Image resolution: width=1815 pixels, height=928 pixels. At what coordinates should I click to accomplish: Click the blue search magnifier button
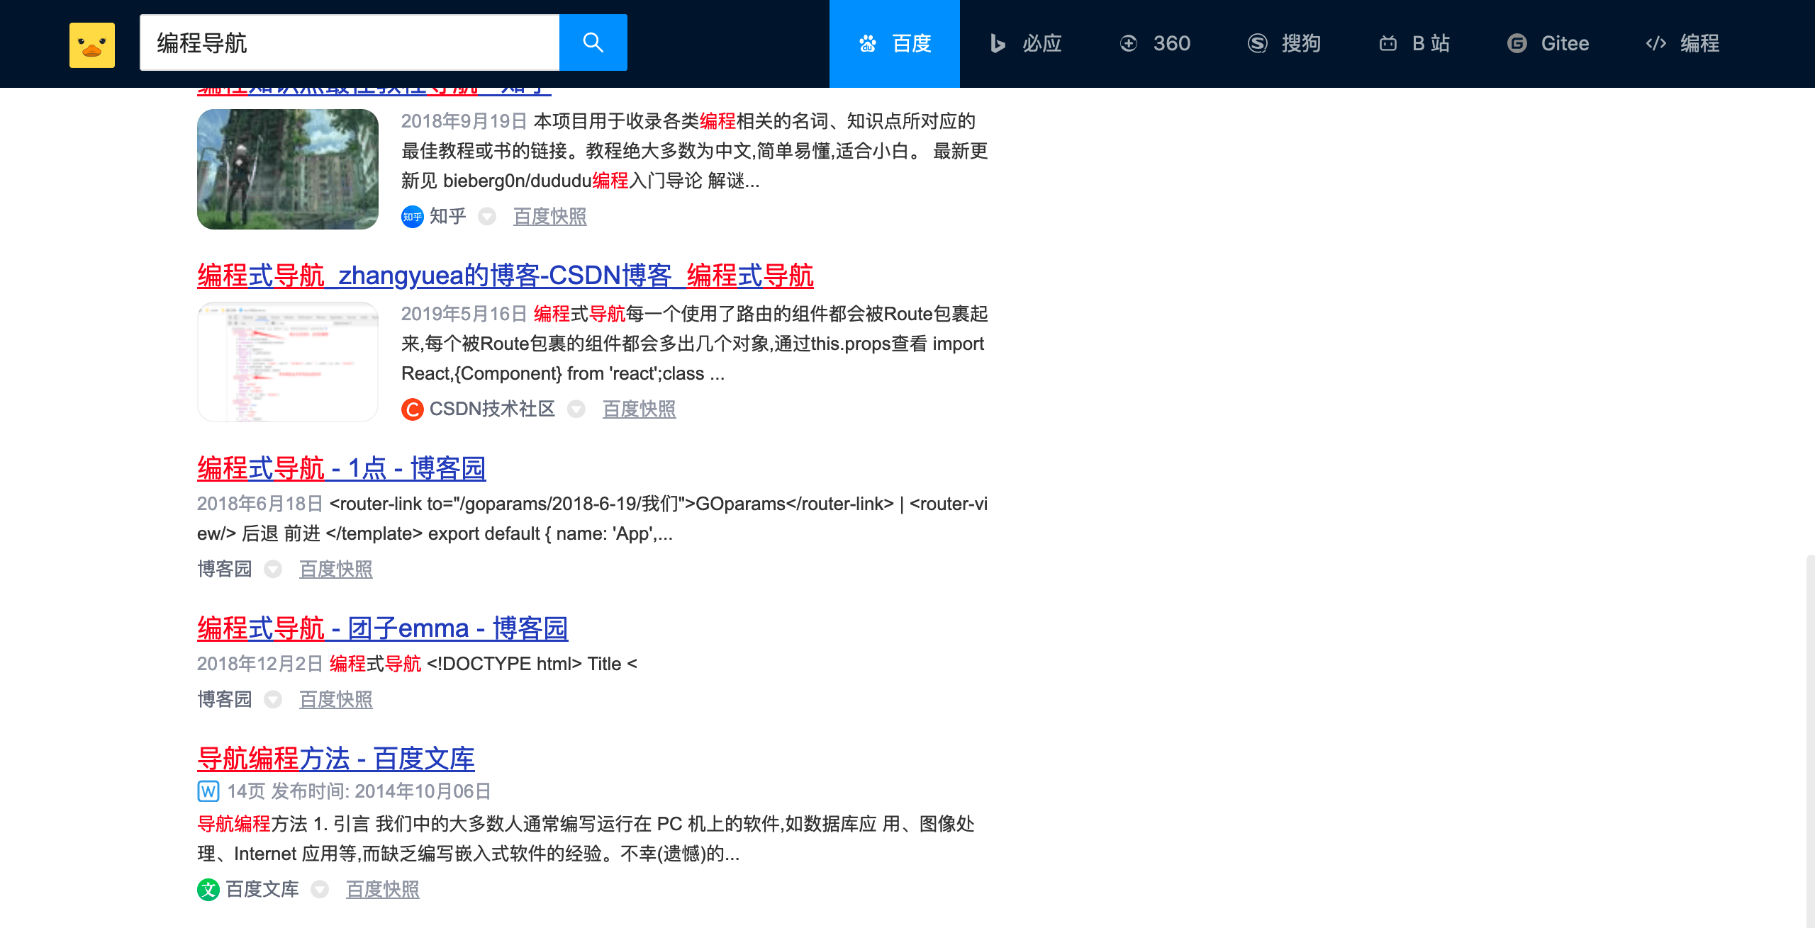click(x=593, y=43)
